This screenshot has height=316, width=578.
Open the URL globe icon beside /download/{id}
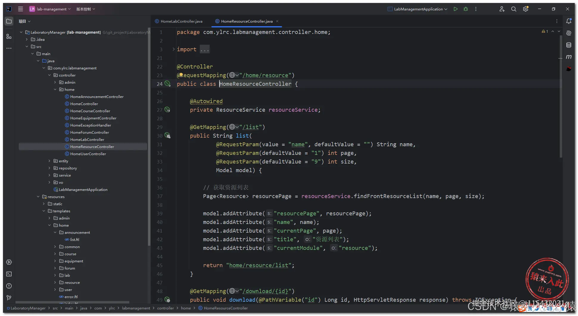coord(234,291)
